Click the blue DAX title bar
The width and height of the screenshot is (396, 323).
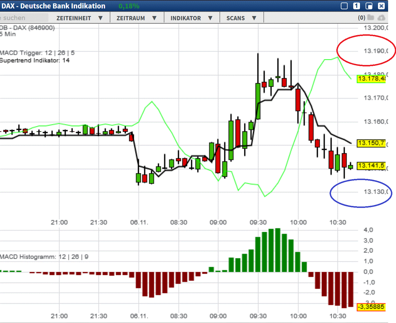(53, 6)
